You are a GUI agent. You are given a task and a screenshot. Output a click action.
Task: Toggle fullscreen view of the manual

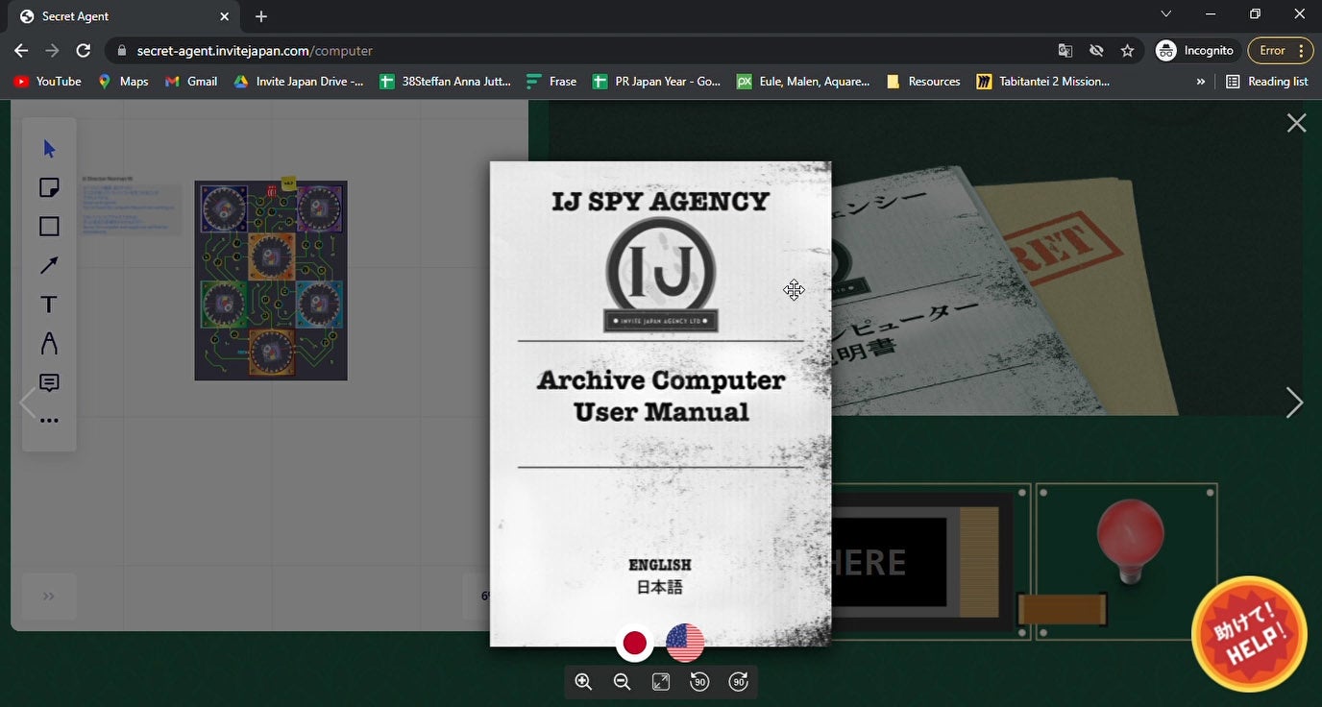[x=661, y=682]
